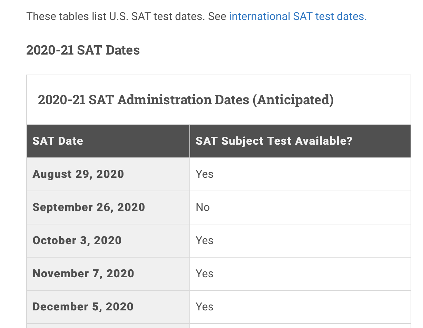Select the September 26, 2020 date cell
The height and width of the screenshot is (328, 423).
tap(108, 208)
